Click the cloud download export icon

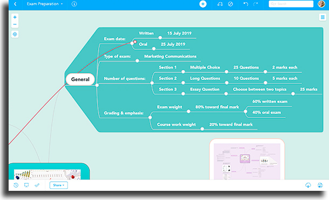click(x=308, y=185)
